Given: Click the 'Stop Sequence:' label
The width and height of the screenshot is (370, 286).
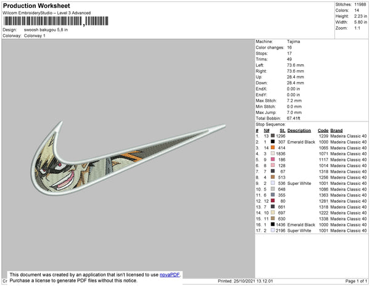Looking at the screenshot, I should coord(271,125).
